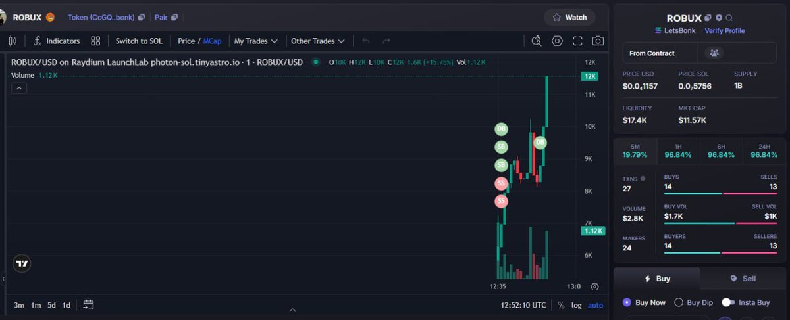
Task: Toggle log scale on chart
Action: [577, 305]
